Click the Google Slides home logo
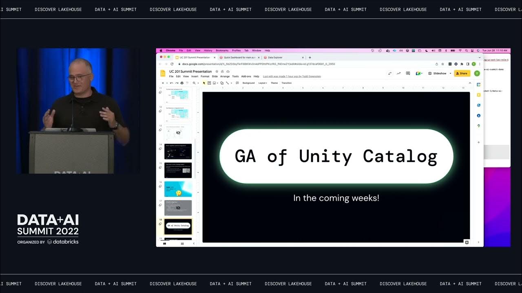The width and height of the screenshot is (522, 293). pos(163,73)
